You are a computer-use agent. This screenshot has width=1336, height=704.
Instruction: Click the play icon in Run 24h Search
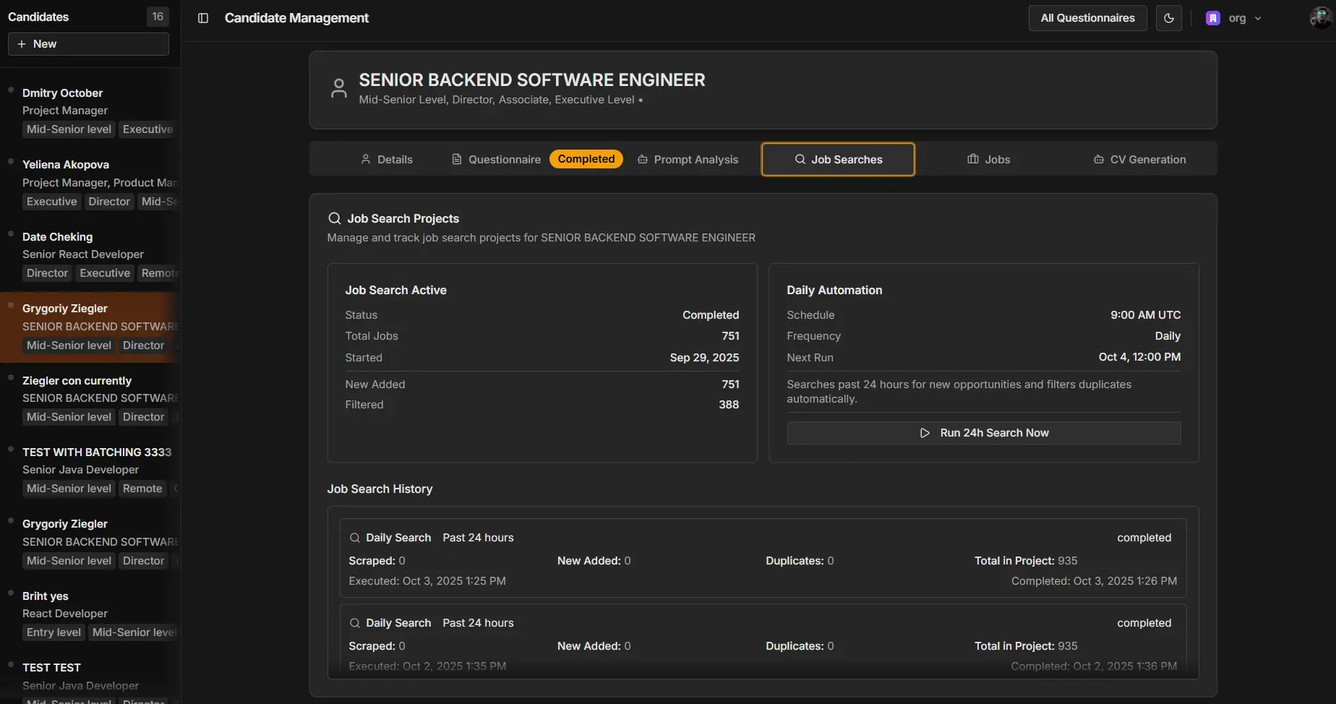925,433
